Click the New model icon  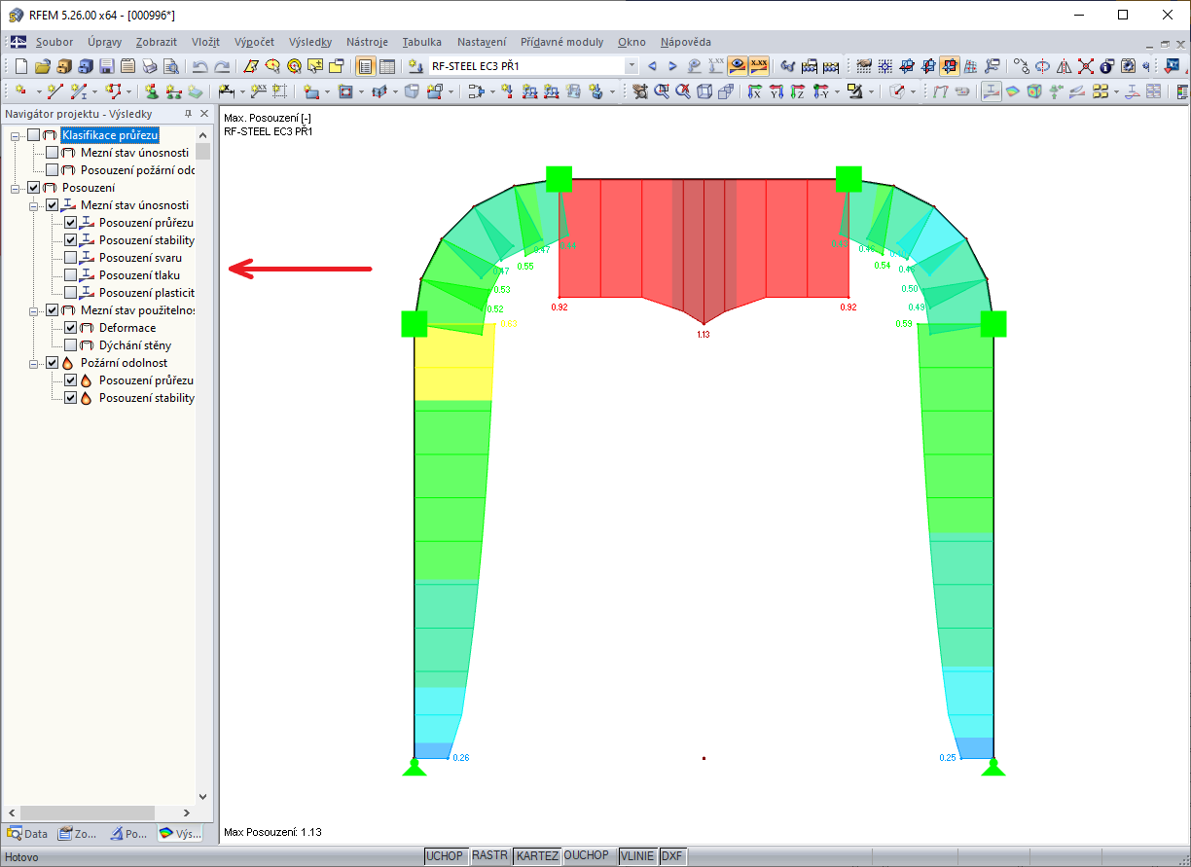(x=20, y=66)
